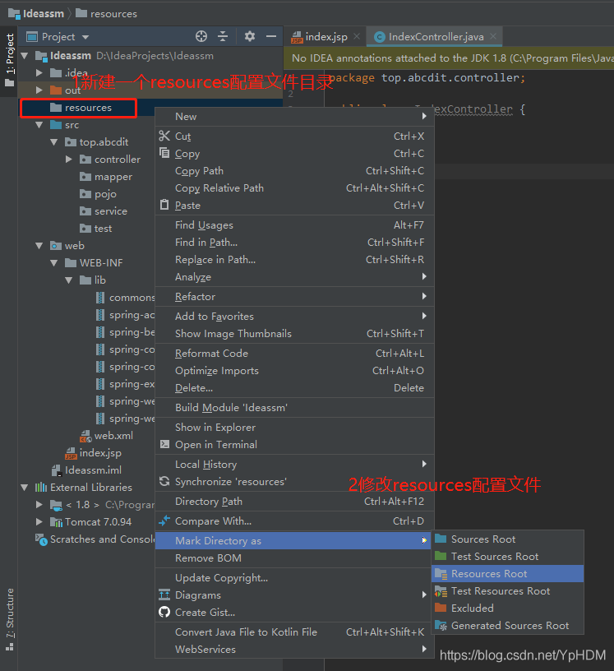The image size is (614, 671).
Task: Choose Show in Explorer
Action: coord(294,427)
